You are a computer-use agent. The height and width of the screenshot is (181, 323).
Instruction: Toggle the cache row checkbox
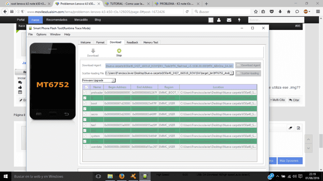tap(85, 141)
